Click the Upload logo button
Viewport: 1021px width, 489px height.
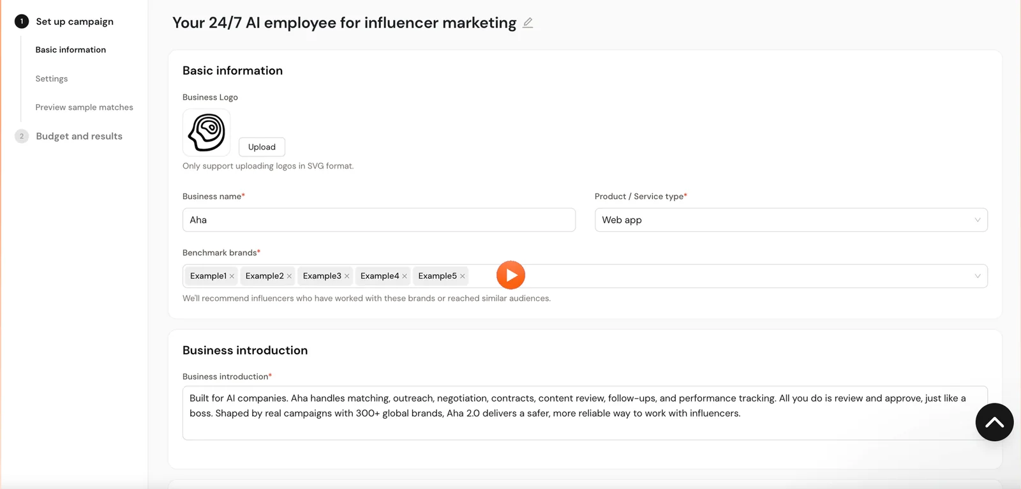point(262,147)
